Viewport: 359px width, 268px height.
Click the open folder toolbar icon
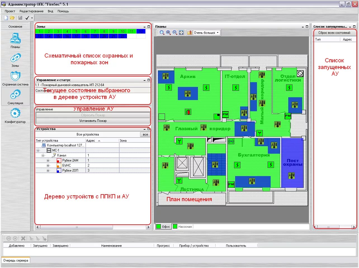tap(12, 18)
